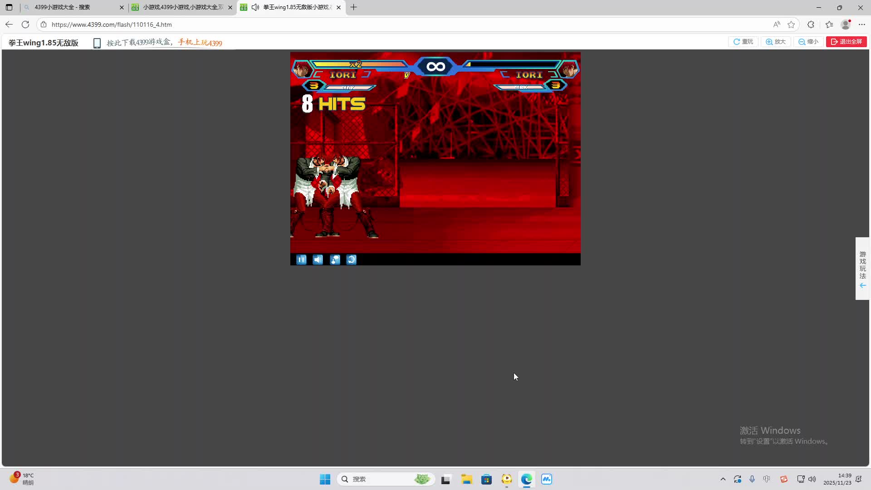Expand the 游戏玩法 side panel
The height and width of the screenshot is (490, 871).
862,269
